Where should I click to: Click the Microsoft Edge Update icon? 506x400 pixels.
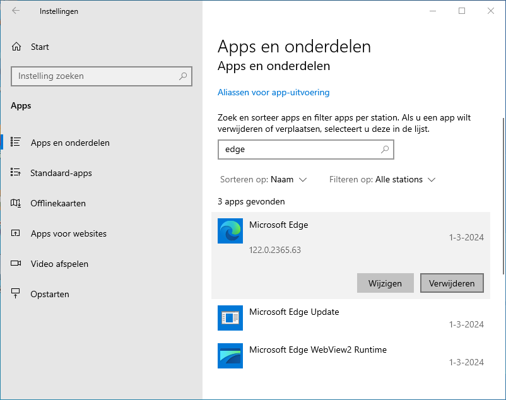[230, 318]
